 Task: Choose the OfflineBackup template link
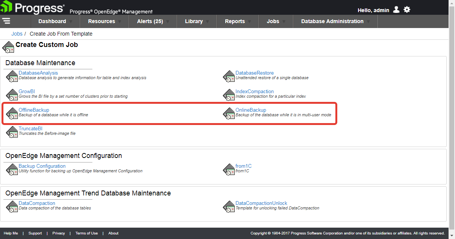34,110
